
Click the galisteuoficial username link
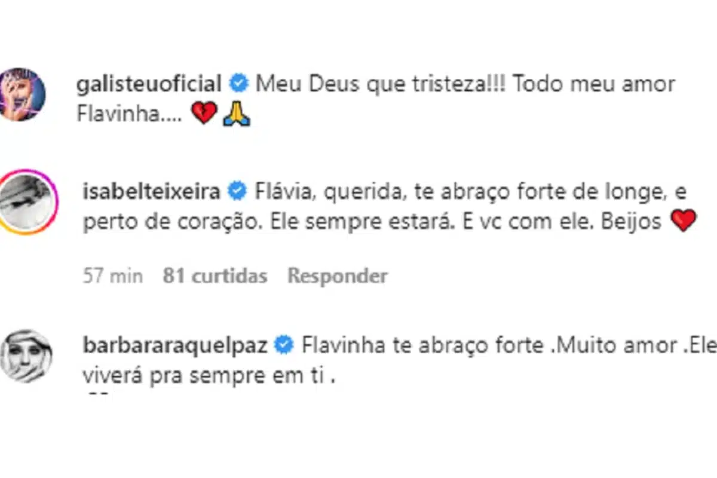(x=149, y=84)
